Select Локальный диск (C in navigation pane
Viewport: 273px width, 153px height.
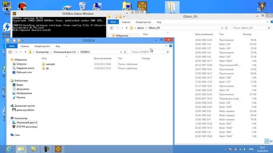pyautogui.click(x=27, y=122)
